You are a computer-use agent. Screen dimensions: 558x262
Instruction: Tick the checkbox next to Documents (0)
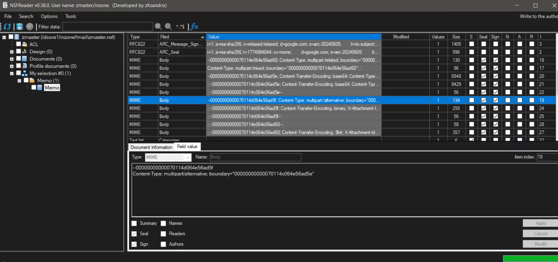pyautogui.click(x=18, y=59)
